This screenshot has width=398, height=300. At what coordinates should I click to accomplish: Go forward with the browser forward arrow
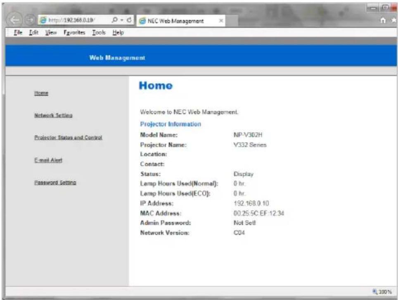pos(30,20)
